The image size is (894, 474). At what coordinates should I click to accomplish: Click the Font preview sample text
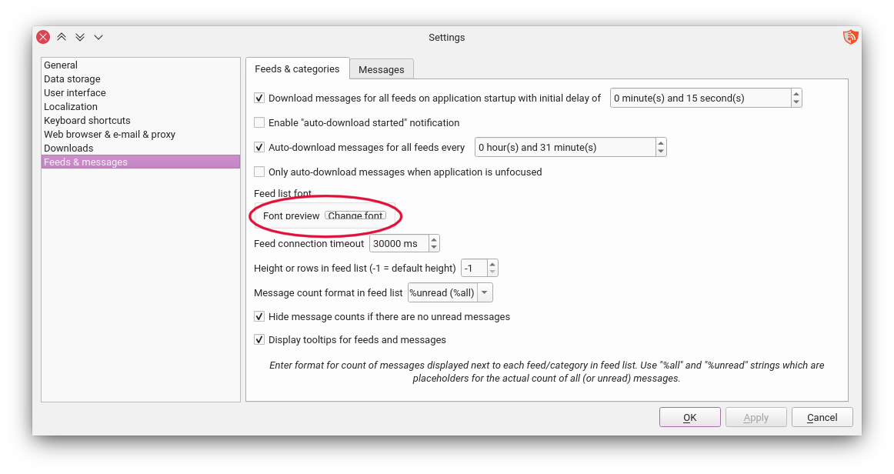click(x=291, y=215)
